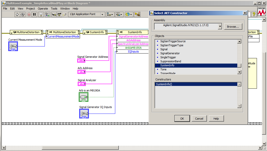Click the Context Help question mark
The image size is (267, 151).
pos(254,15)
